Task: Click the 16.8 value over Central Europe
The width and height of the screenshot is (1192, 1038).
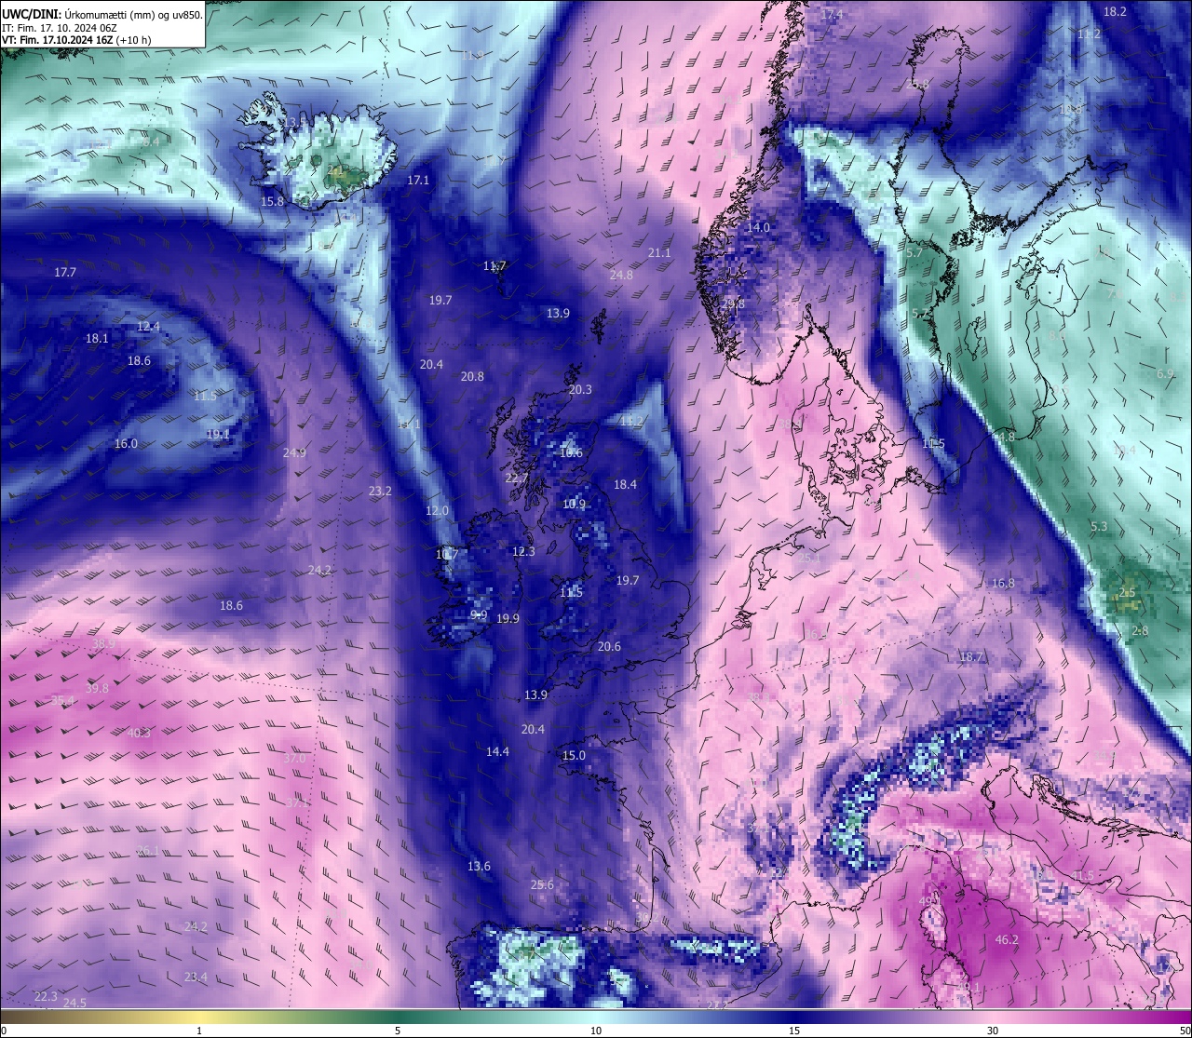Action: tap(1003, 583)
